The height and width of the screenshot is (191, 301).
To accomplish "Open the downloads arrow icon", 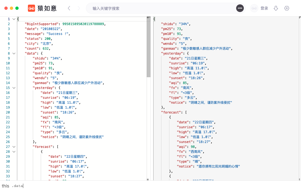I will (276, 8).
